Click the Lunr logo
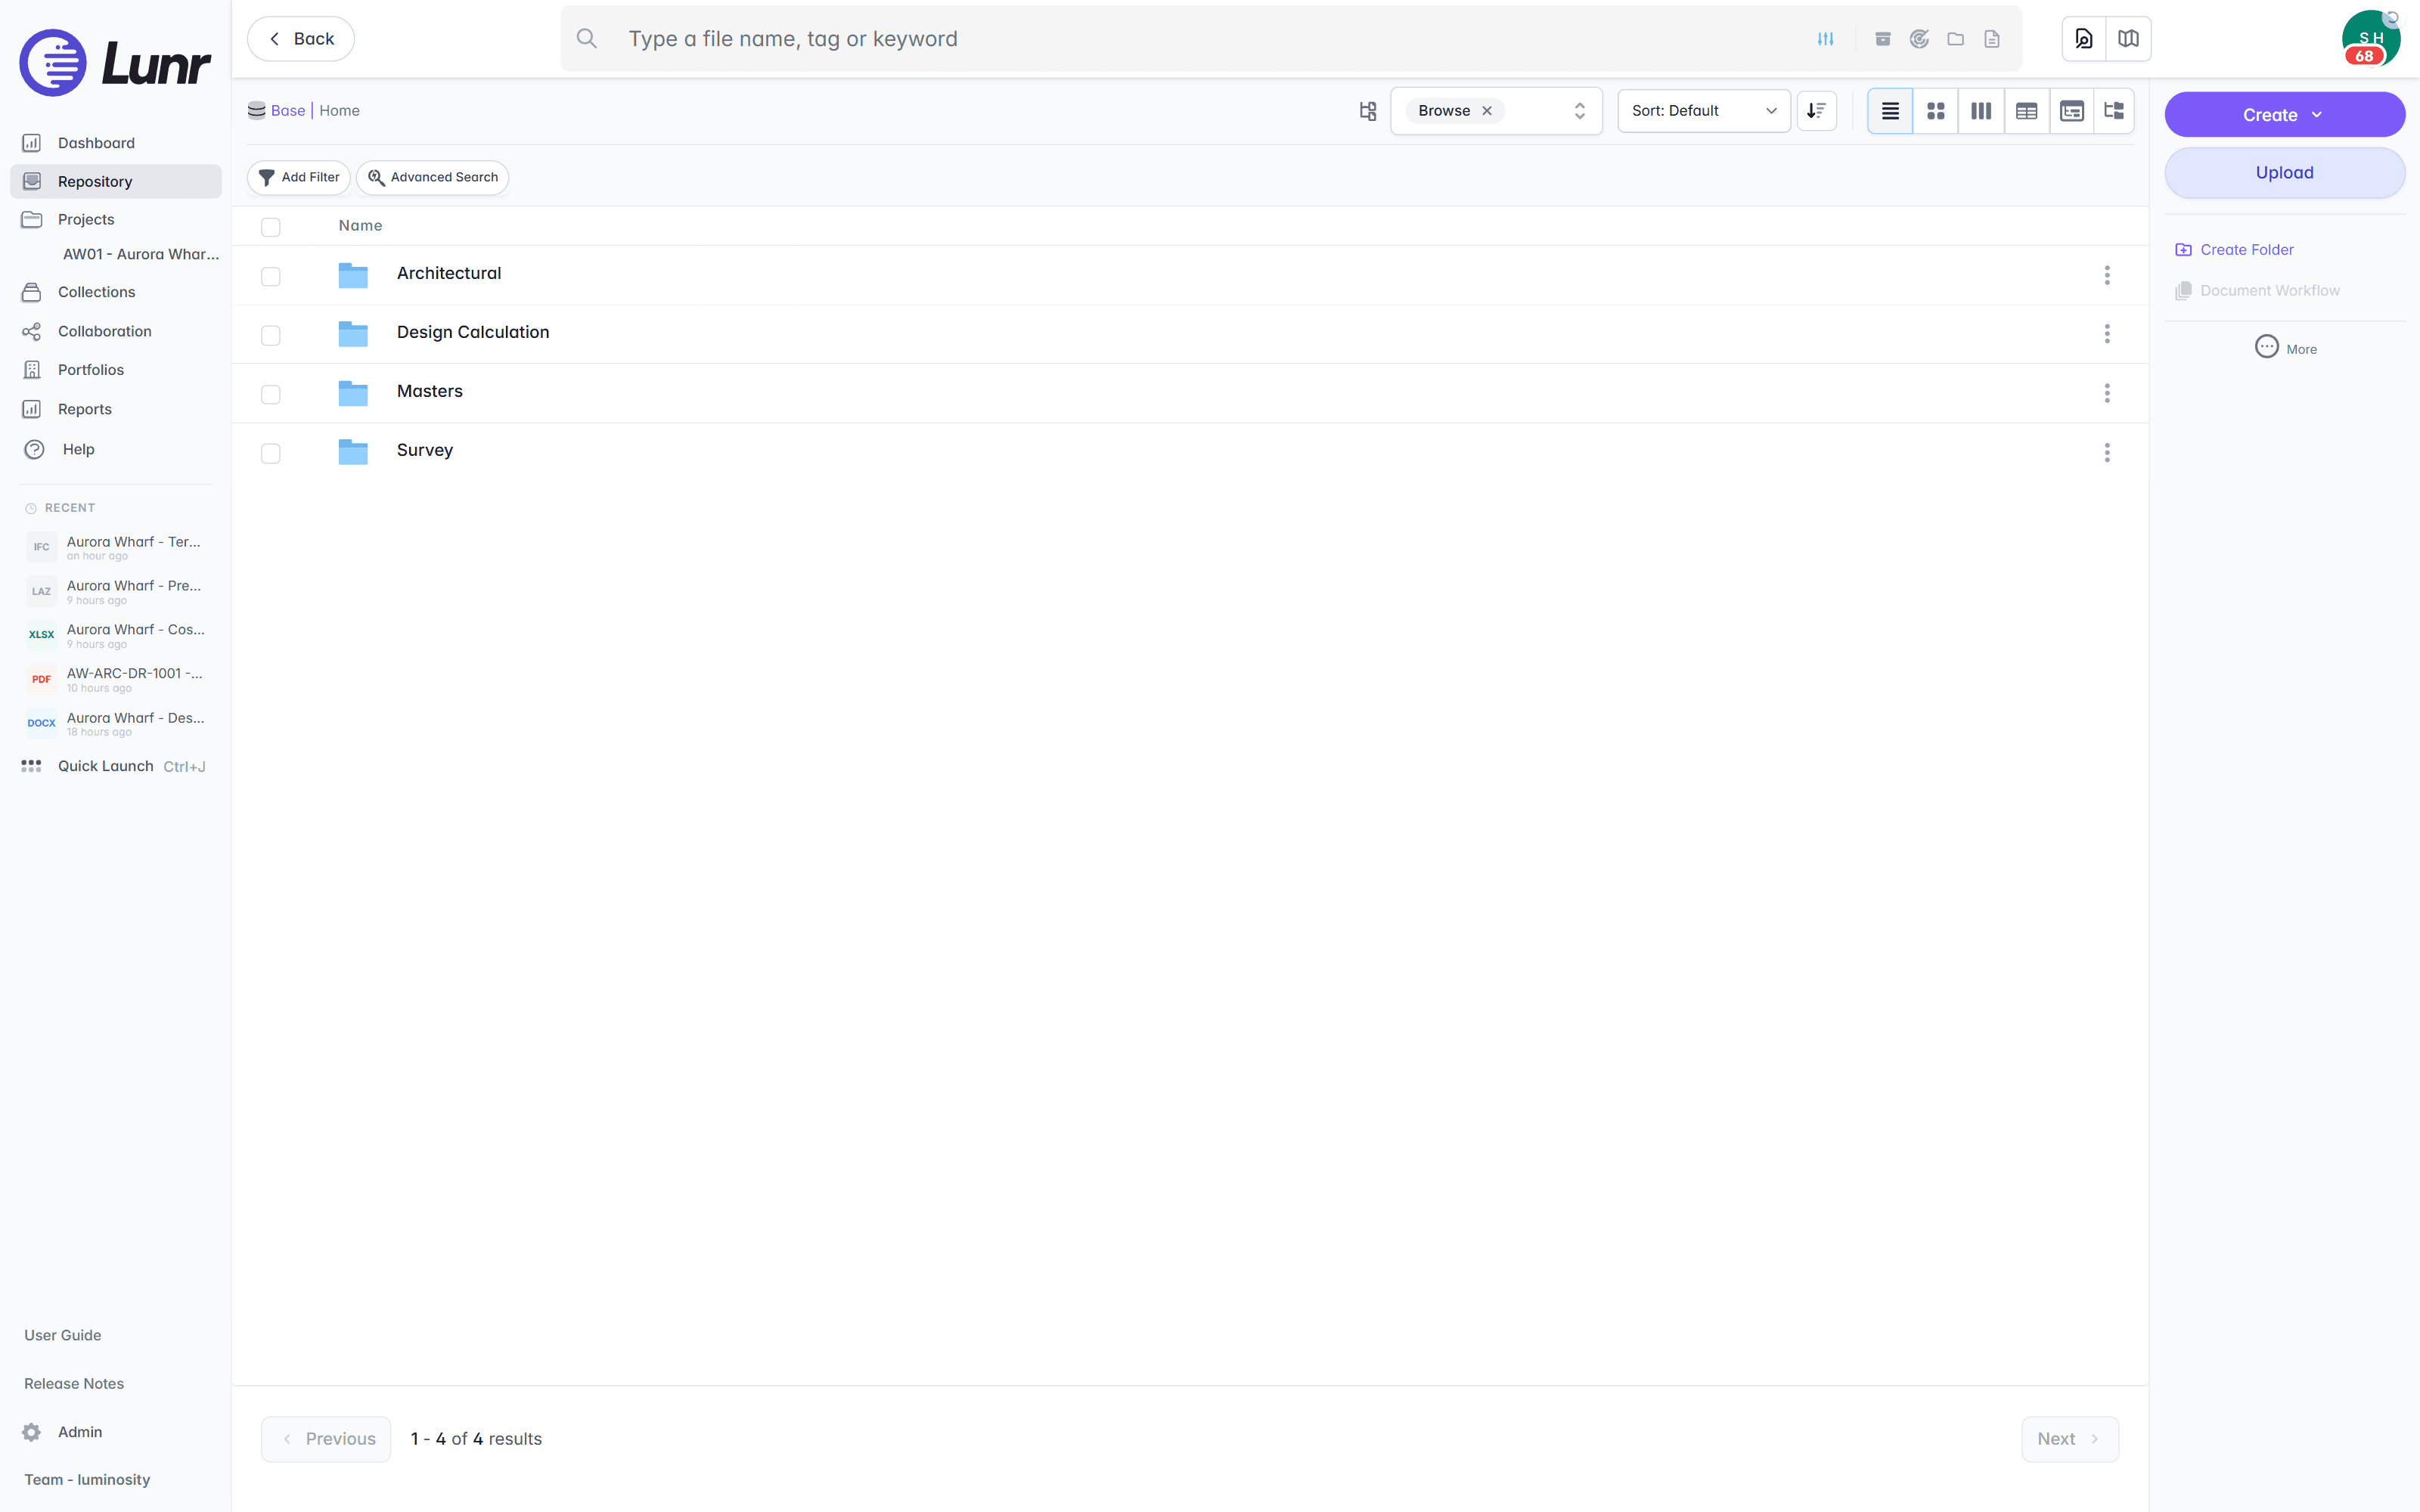This screenshot has width=2420, height=1512. [x=115, y=62]
